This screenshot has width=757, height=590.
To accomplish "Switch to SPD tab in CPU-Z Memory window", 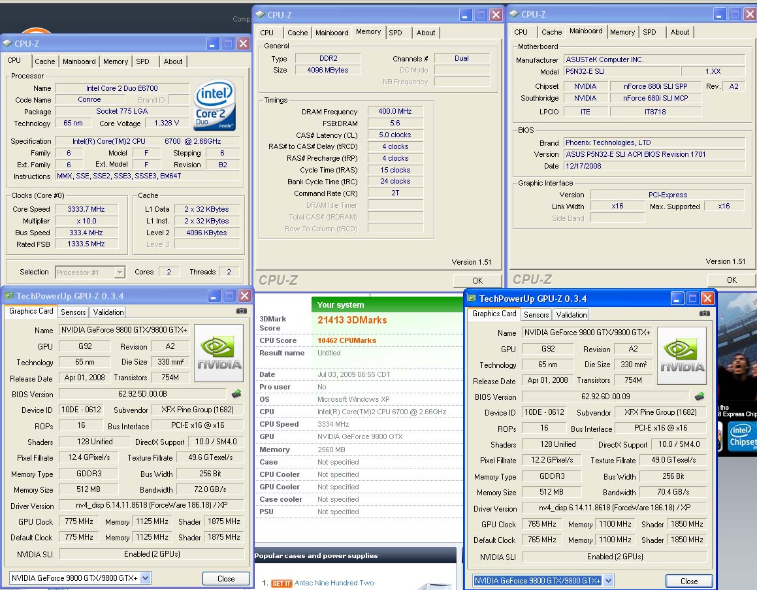I will tap(395, 33).
